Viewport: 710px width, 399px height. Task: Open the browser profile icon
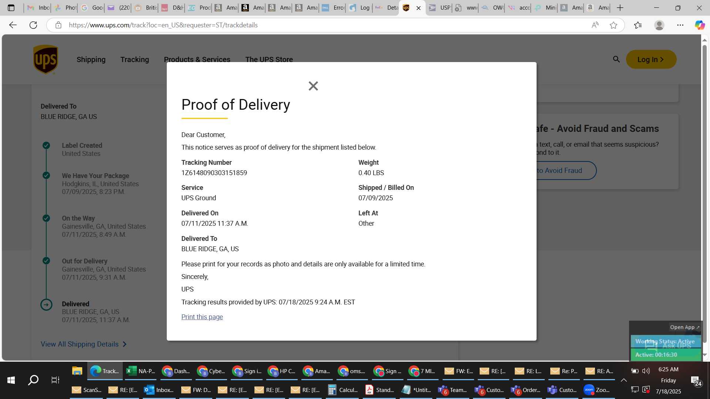click(x=659, y=25)
